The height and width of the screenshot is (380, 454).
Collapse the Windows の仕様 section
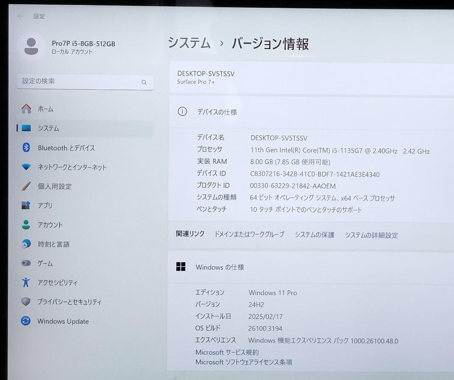point(219,267)
